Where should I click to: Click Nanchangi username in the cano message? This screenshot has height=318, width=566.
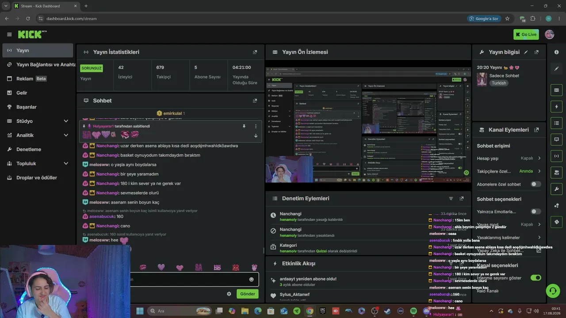(107, 226)
